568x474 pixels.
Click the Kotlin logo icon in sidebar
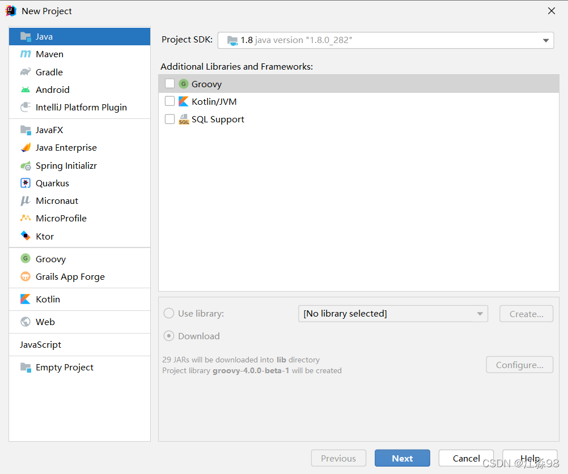pyautogui.click(x=26, y=299)
